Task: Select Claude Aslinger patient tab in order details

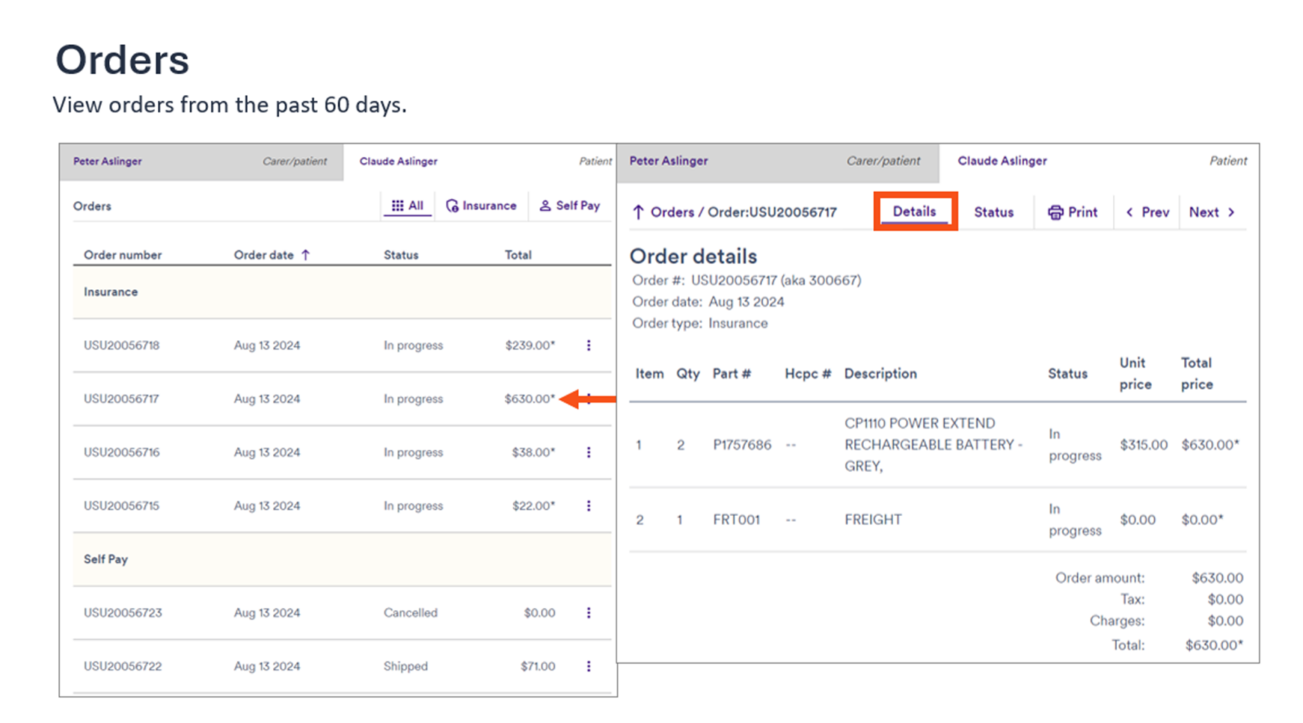Action: pos(1002,161)
